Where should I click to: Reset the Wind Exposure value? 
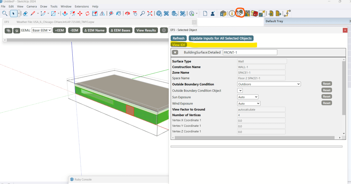tap(326, 103)
